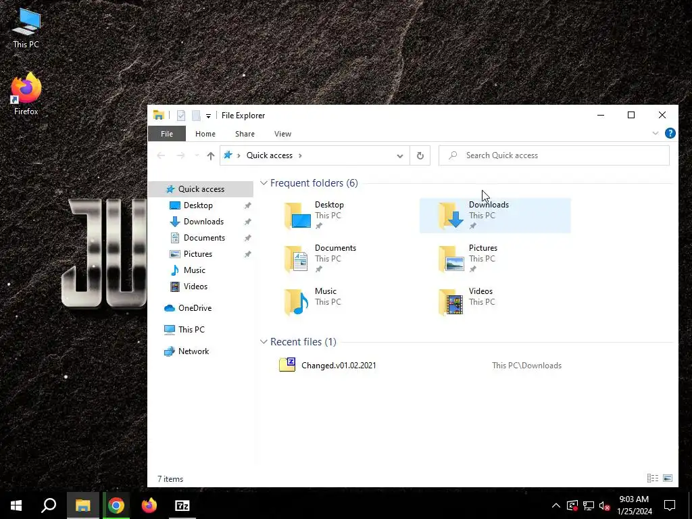Go up one level arrow

211,155
